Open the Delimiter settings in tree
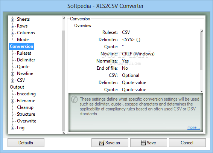The image size is (213, 153). coord(26,60)
